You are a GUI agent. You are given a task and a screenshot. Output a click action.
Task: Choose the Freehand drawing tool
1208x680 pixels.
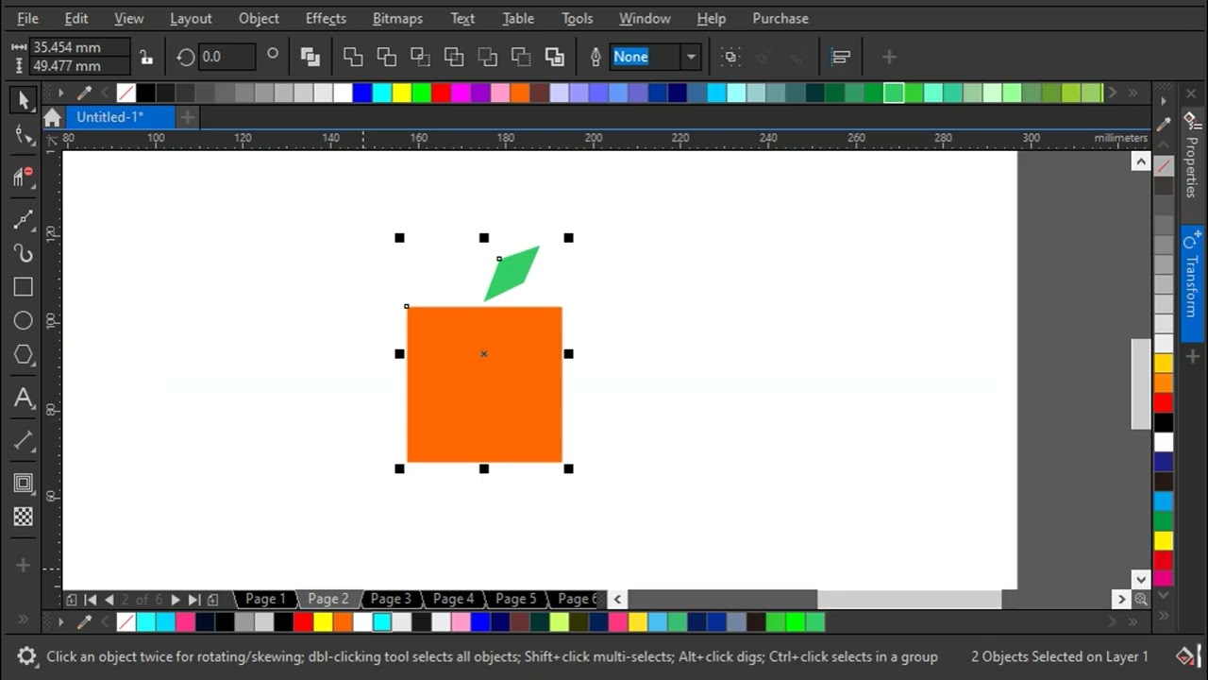(x=24, y=220)
